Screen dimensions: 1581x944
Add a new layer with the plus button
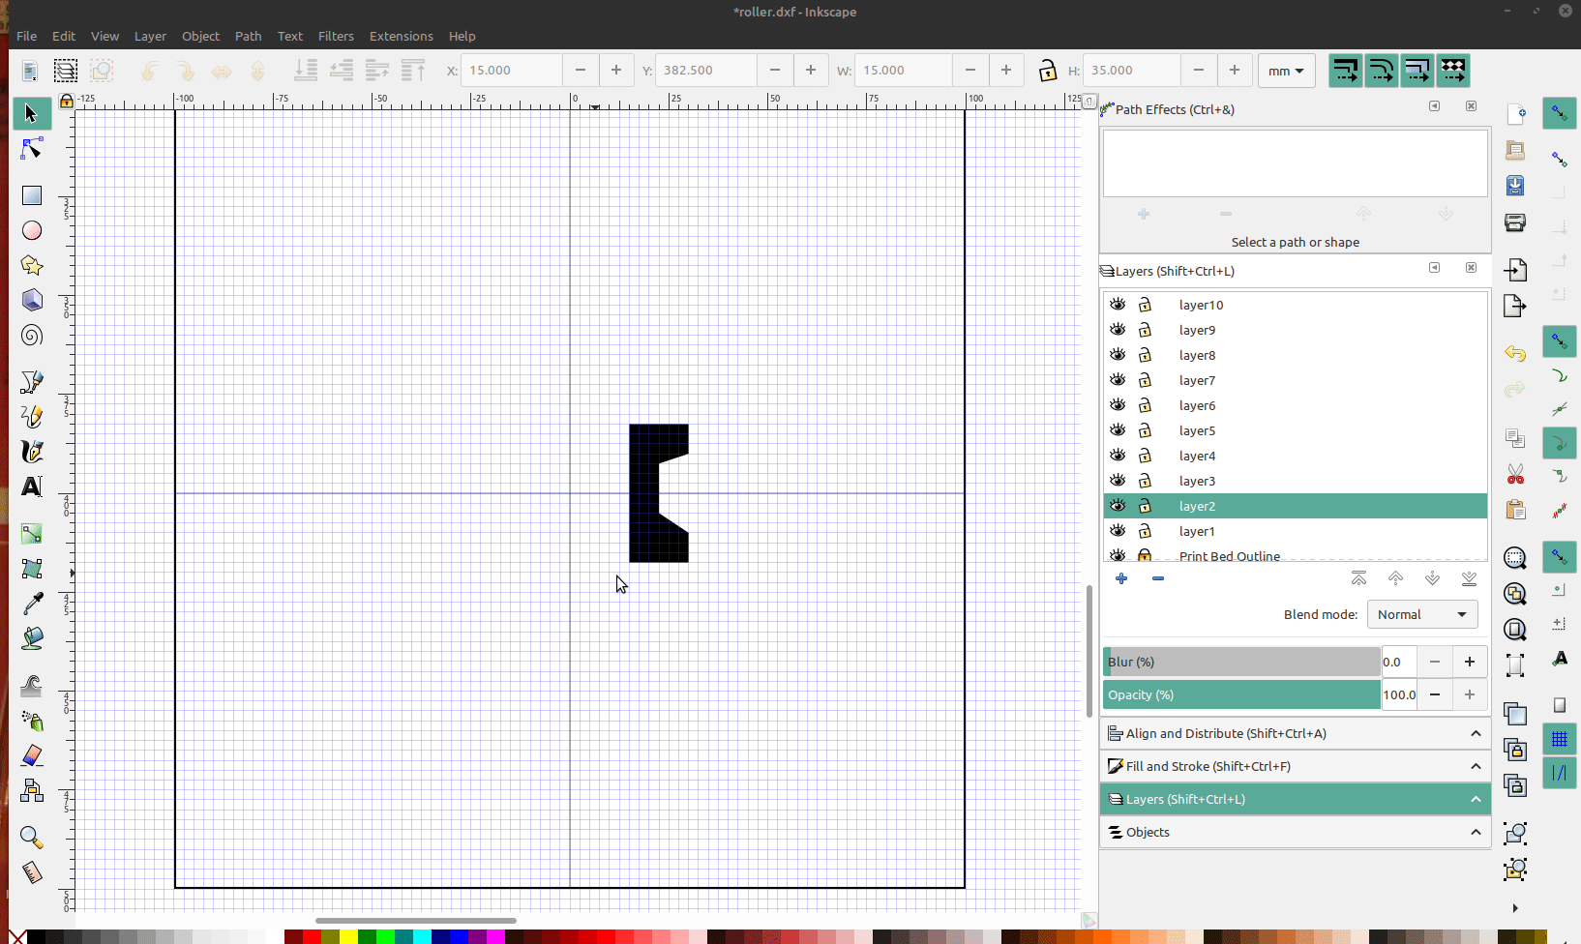click(x=1122, y=578)
